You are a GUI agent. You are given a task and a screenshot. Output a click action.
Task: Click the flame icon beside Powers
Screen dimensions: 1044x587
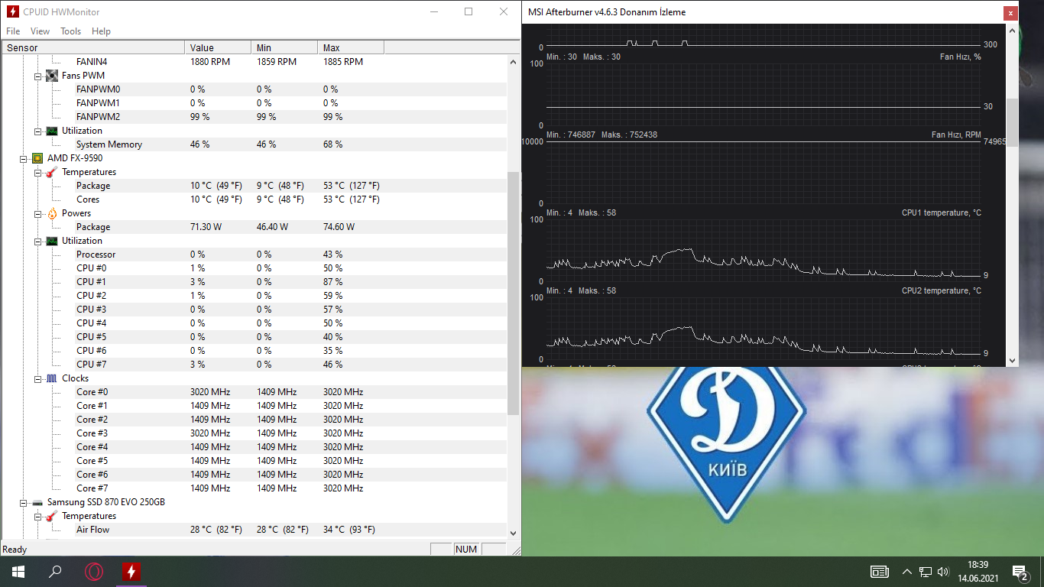(52, 213)
